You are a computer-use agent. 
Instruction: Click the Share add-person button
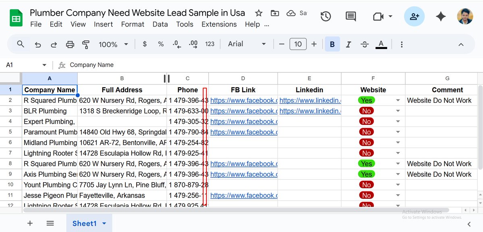tap(414, 16)
